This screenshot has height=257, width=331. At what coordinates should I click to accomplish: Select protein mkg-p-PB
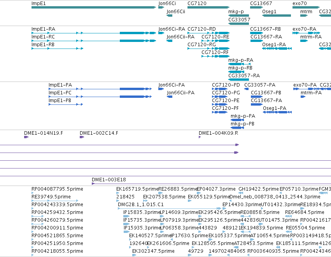[x=238, y=128]
